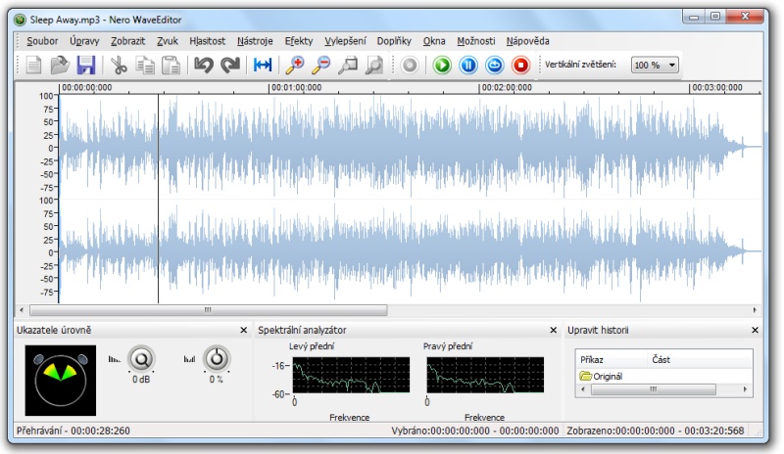The height and width of the screenshot is (454, 784).
Task: Zoom to full view icon in the toolbar
Action: tap(374, 65)
